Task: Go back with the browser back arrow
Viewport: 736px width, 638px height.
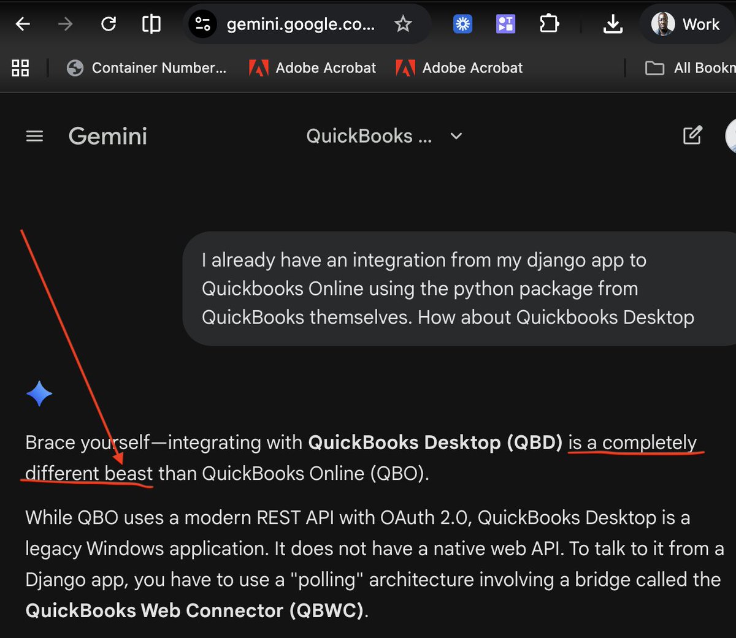Action: tap(23, 24)
